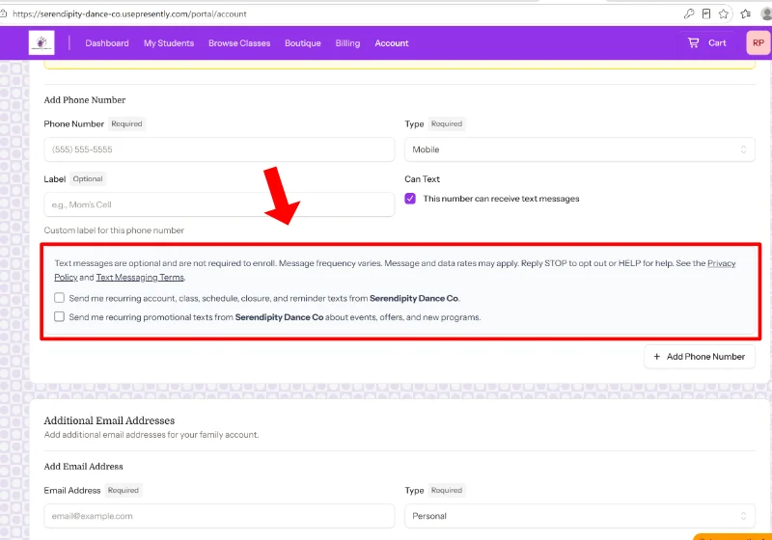
Task: Open My Students in the nav bar
Action: (x=169, y=43)
